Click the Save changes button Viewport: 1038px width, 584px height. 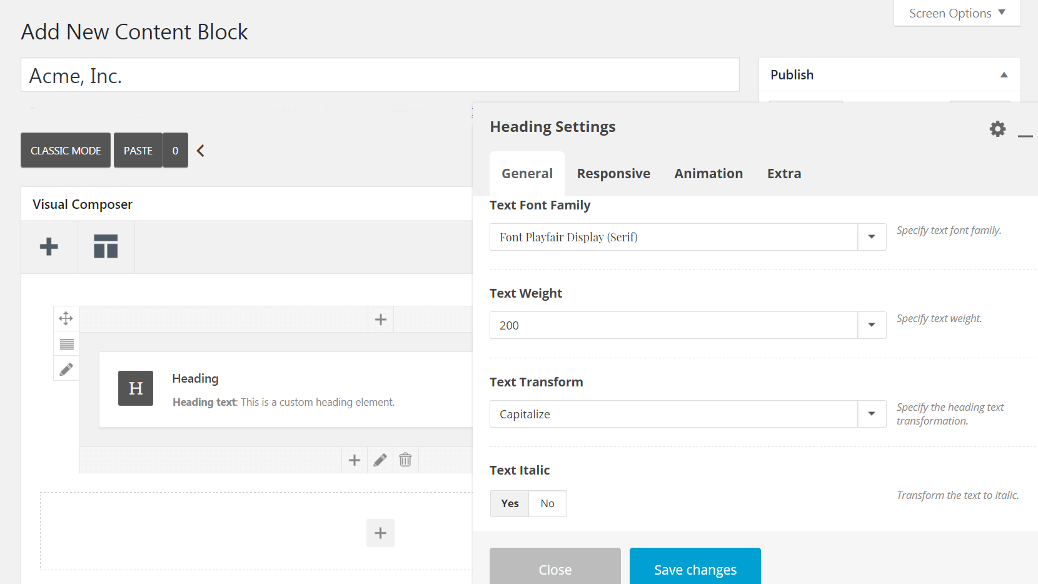click(x=695, y=566)
